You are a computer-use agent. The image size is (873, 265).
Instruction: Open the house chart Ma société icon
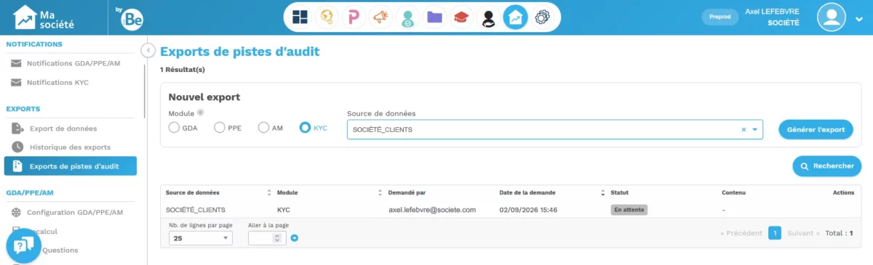click(515, 17)
